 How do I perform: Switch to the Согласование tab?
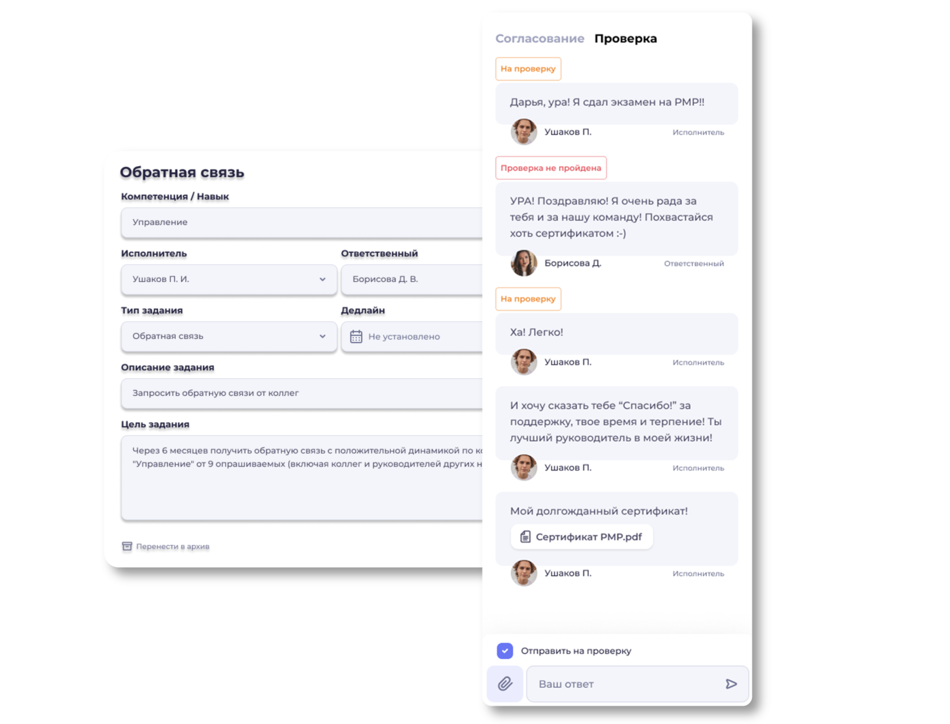click(539, 39)
